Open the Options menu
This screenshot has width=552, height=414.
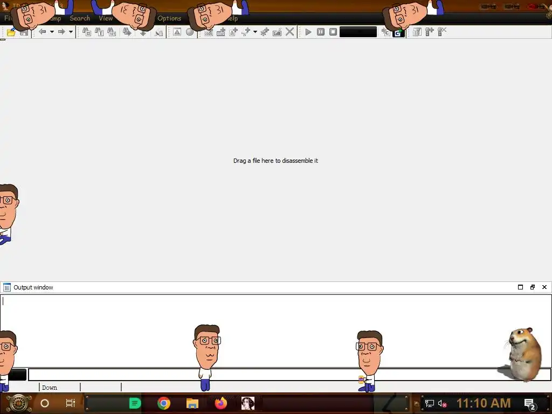pyautogui.click(x=169, y=18)
